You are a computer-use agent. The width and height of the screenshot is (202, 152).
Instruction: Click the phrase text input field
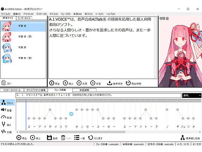click(x=98, y=95)
